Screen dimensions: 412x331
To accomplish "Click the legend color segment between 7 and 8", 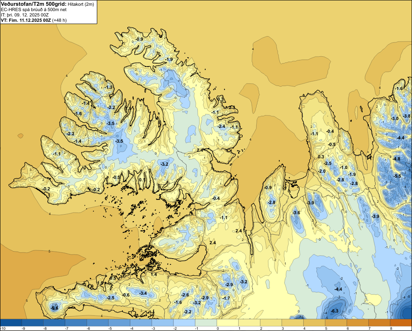I will tap(379, 322).
